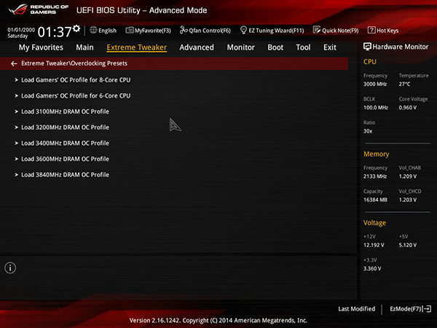The width and height of the screenshot is (437, 328).
Task: Switch to the Tool tab
Action: click(303, 47)
